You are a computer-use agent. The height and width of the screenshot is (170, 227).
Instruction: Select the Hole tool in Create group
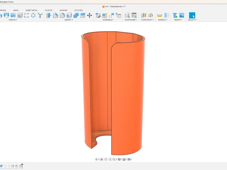pos(20,15)
